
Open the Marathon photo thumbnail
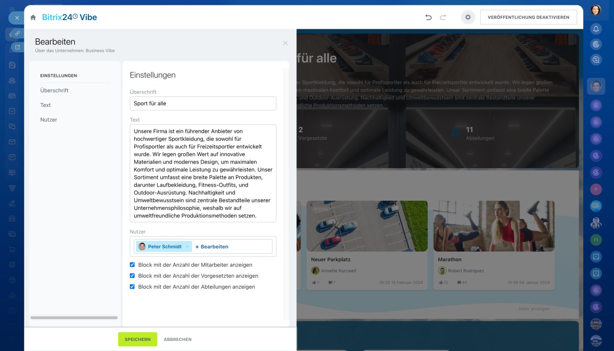pos(494,226)
